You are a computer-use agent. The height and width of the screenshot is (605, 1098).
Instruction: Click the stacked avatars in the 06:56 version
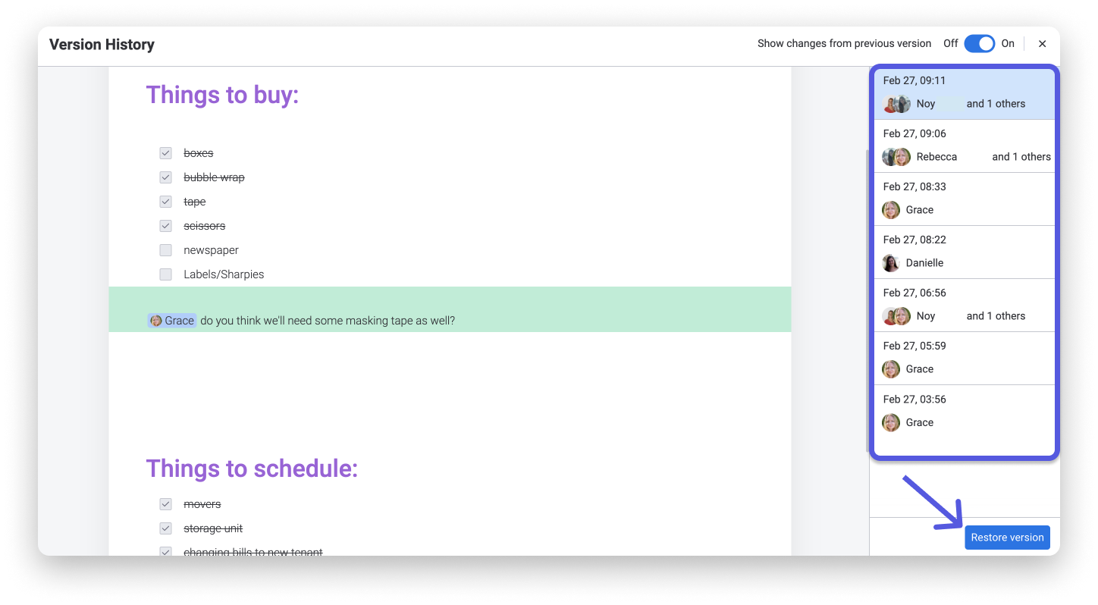pyautogui.click(x=896, y=316)
